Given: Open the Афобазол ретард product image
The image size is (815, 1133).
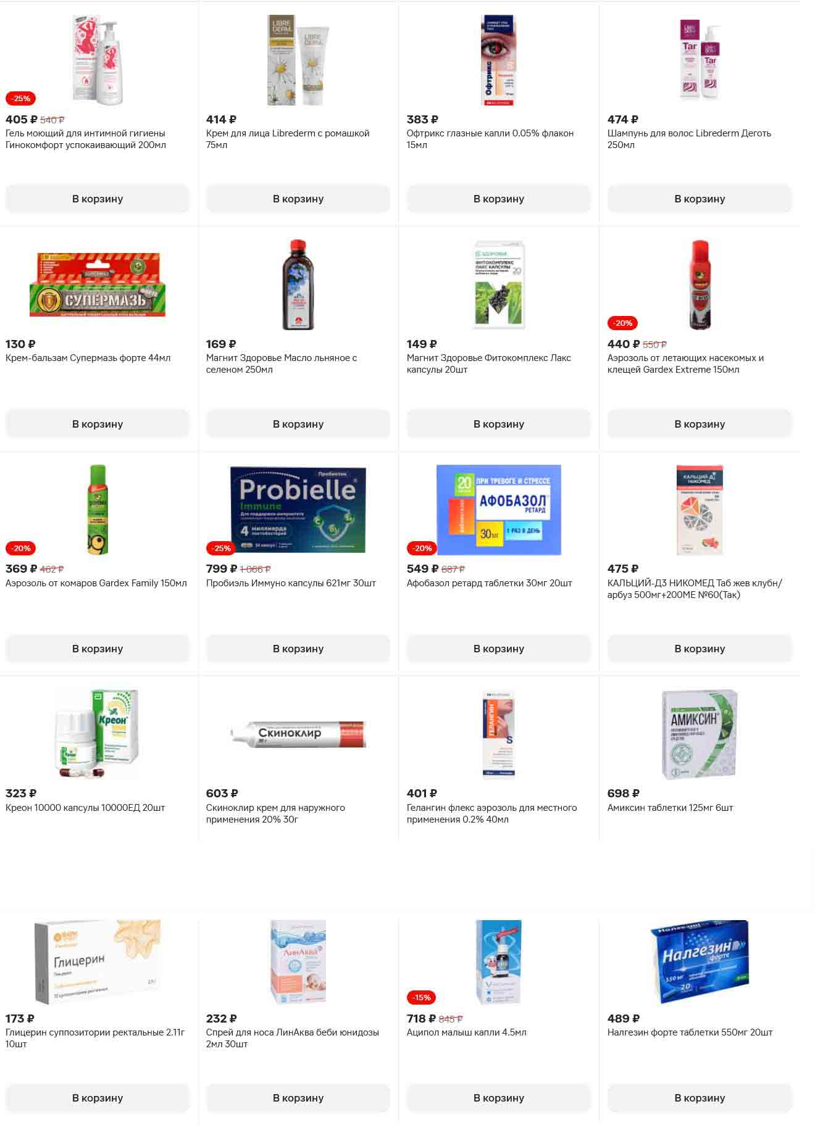Looking at the screenshot, I should [x=499, y=510].
